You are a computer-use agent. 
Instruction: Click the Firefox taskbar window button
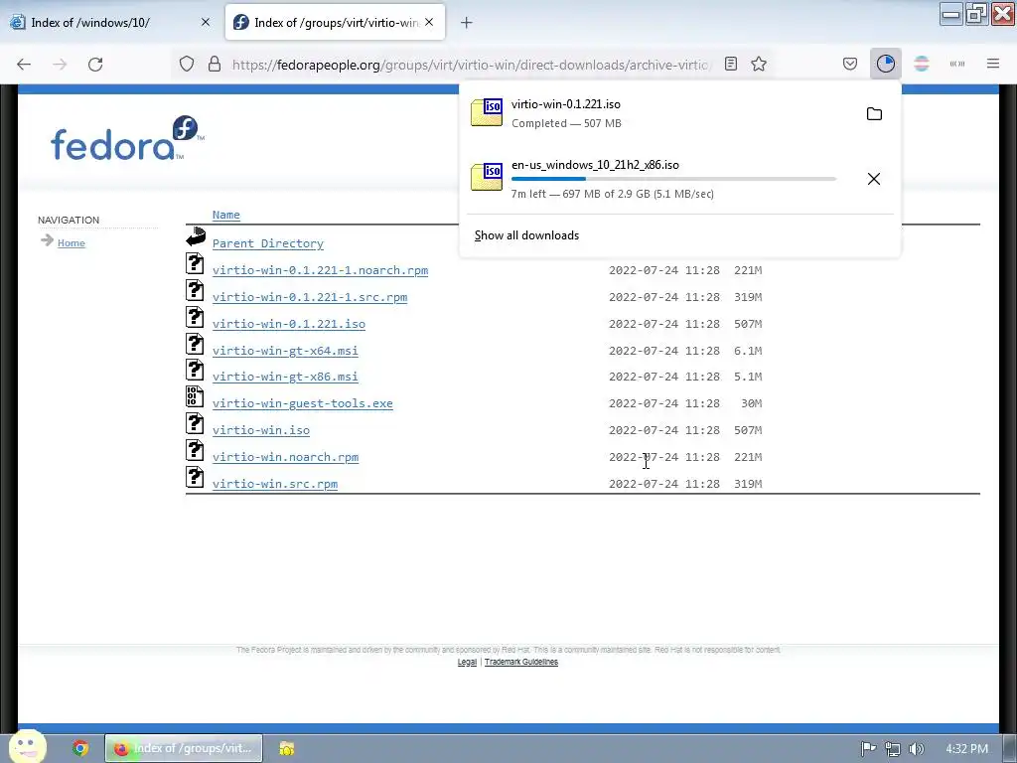coord(184,748)
